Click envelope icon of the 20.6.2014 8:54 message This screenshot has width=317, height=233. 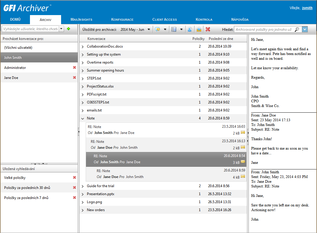tap(243, 162)
